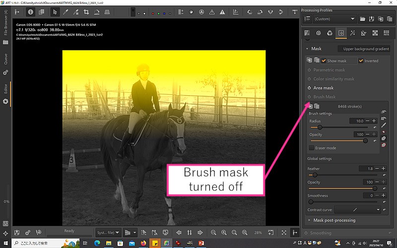This screenshot has height=248, width=397.
Task: Save the current image with bottom-left icon
Action: (17, 232)
